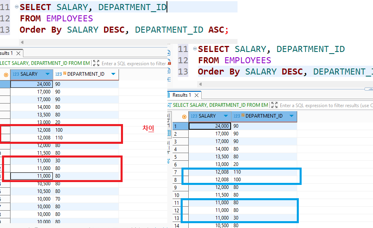Click the 123 type icon beside right DEPARTMENT_ID header

pyautogui.click(x=237, y=116)
